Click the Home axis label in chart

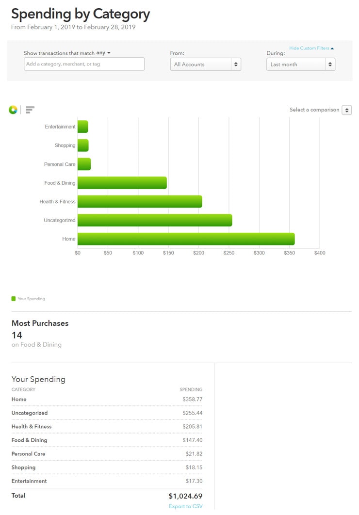pyautogui.click(x=69, y=239)
